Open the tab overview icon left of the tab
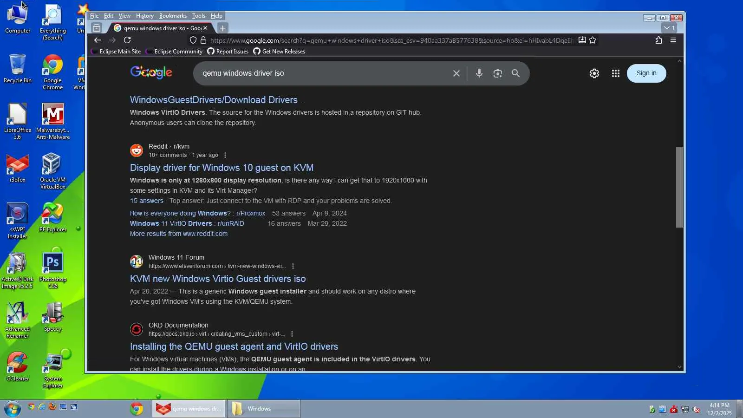 [x=97, y=28]
